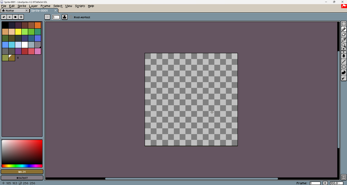347x185 pixels.
Task: Click the palette sort arrow button
Action: 10,17
